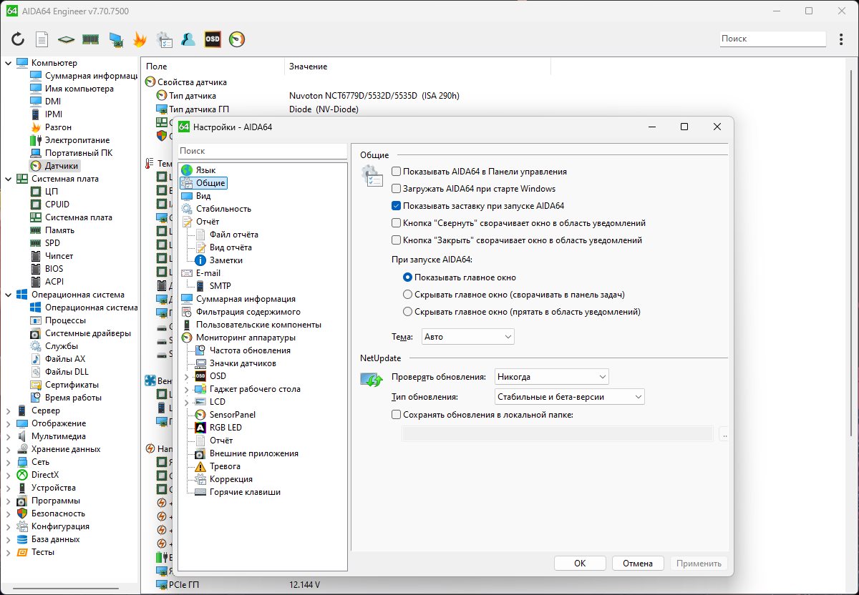The image size is (859, 595).
Task: Enable Показывать AIDA64 в Панели управления
Action: [x=396, y=172]
